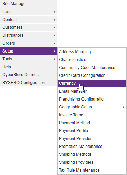The width and height of the screenshot is (127, 175).
Task: Expand the Items submenu arrow
Action: (x=55, y=12)
